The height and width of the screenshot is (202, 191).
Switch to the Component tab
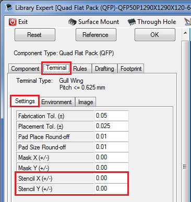(x=26, y=69)
